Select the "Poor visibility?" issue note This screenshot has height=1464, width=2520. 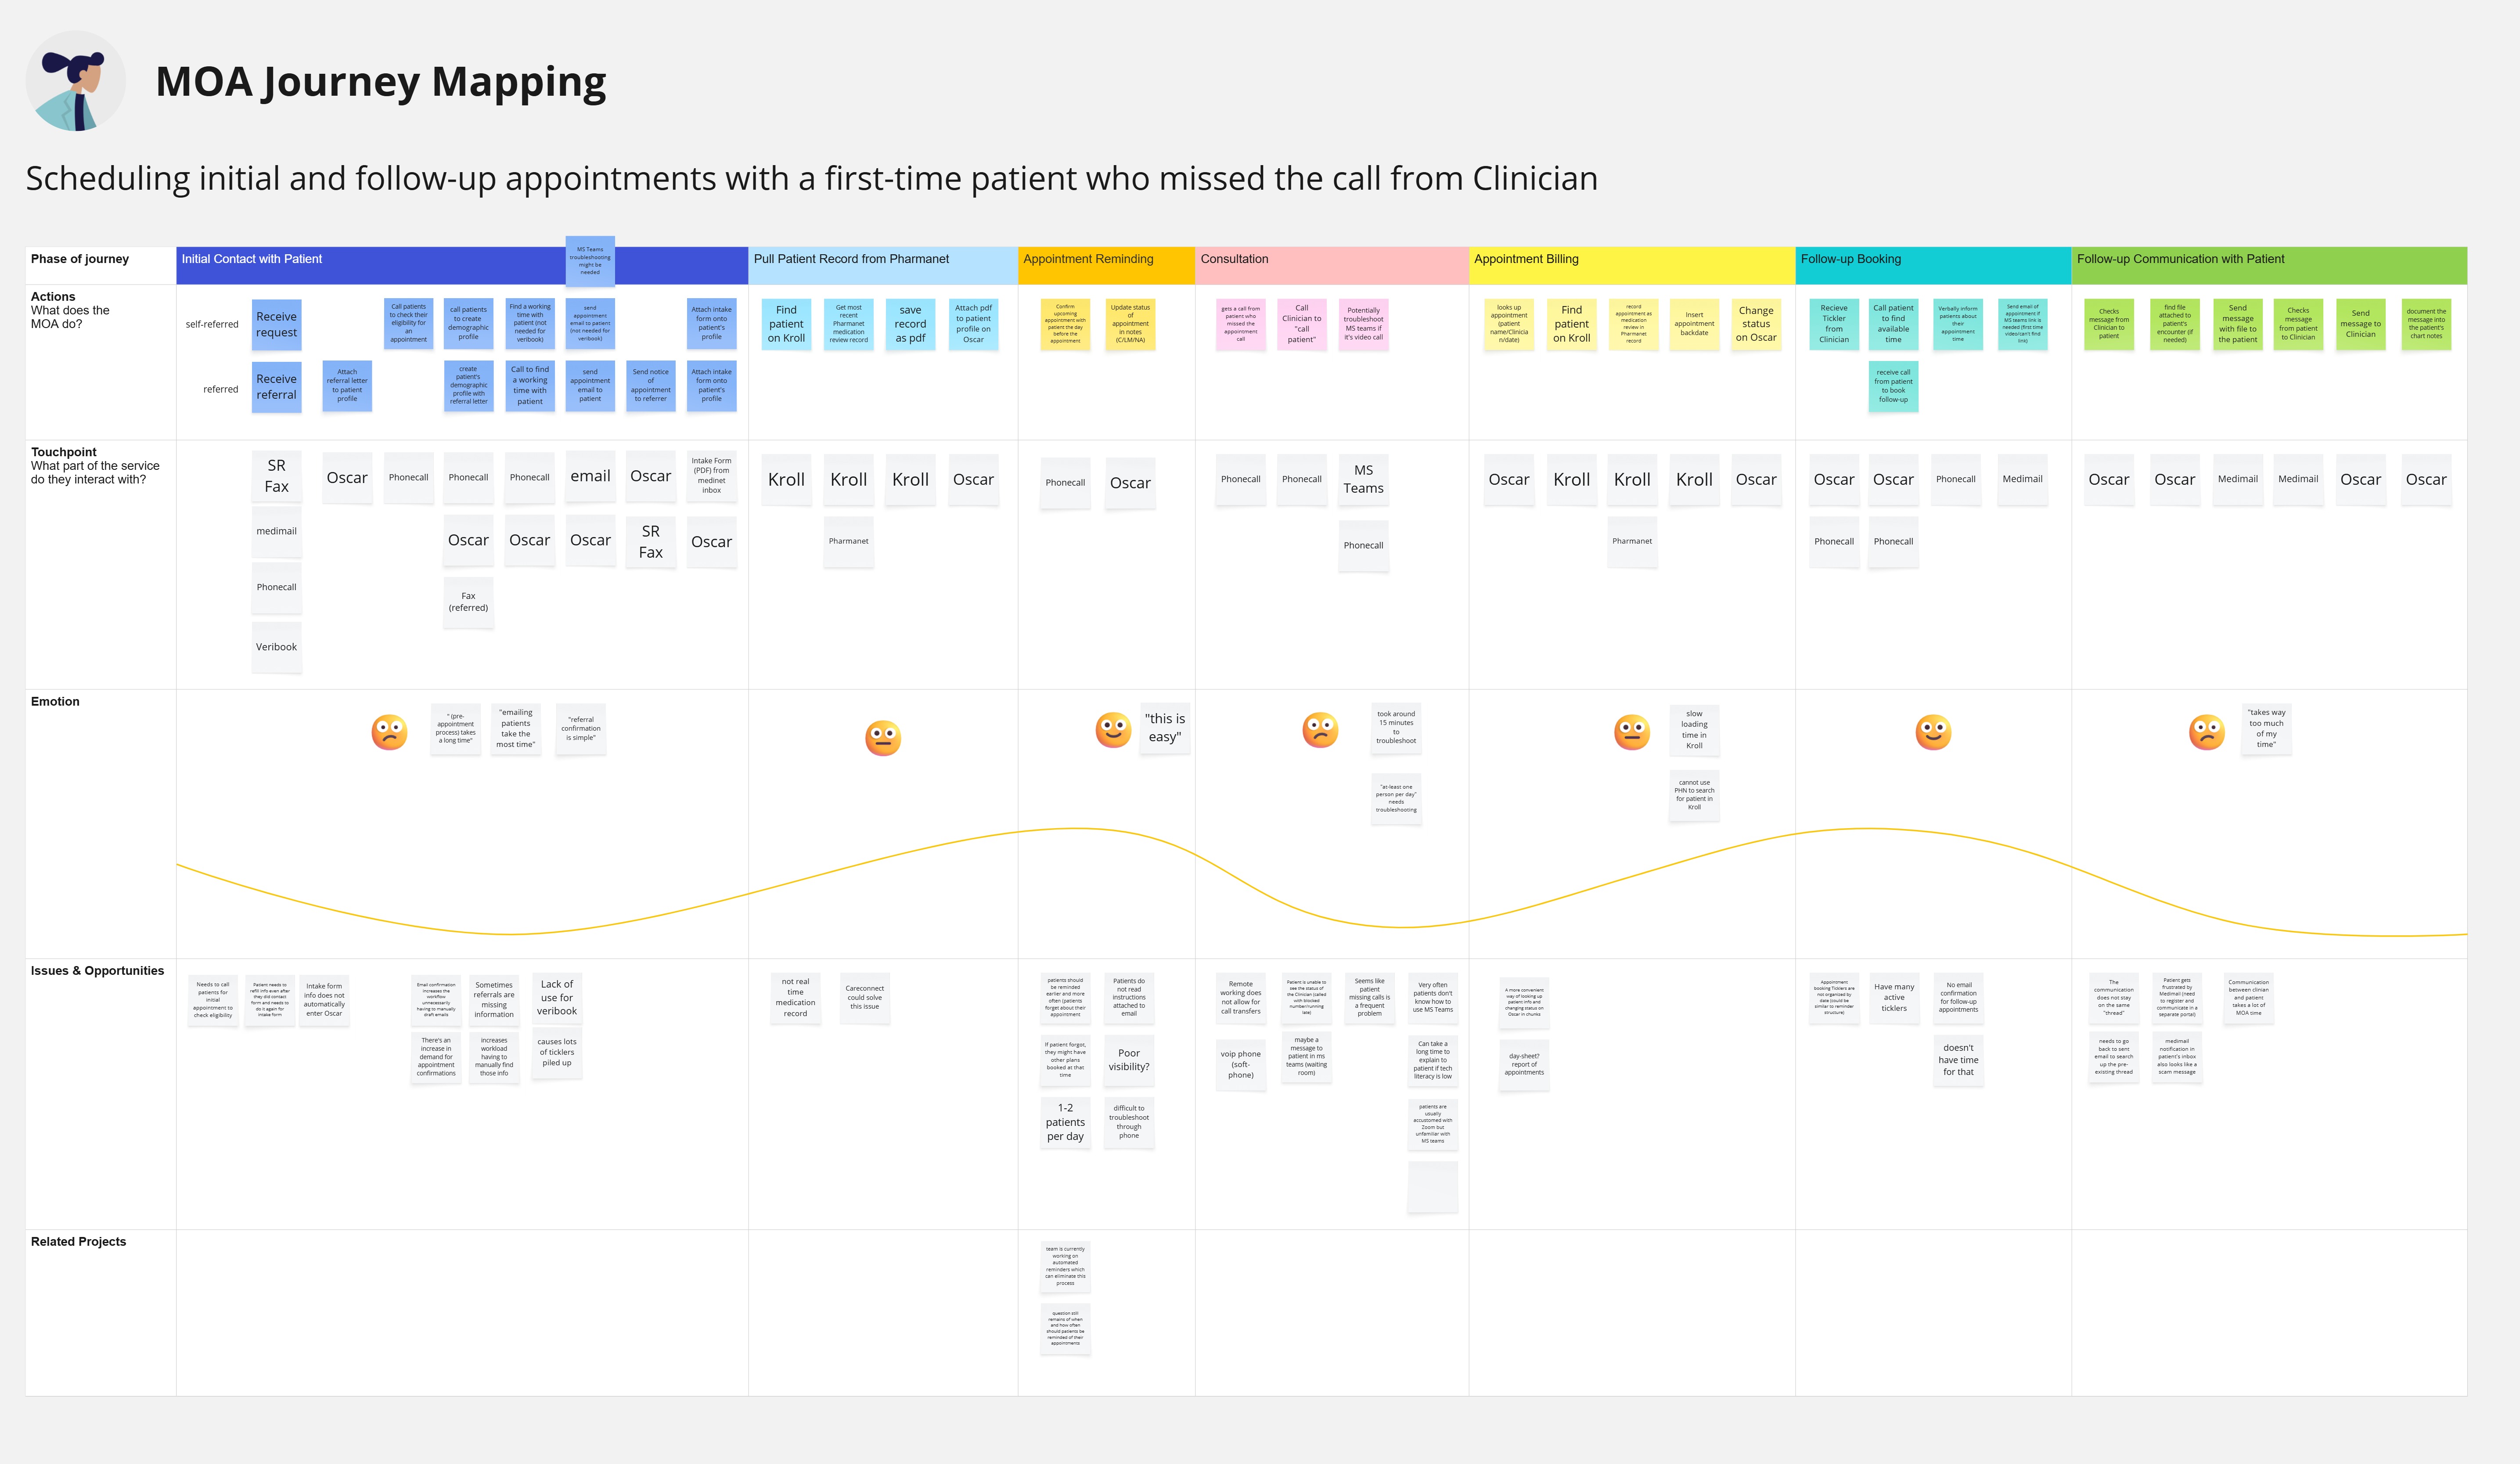[1129, 1060]
